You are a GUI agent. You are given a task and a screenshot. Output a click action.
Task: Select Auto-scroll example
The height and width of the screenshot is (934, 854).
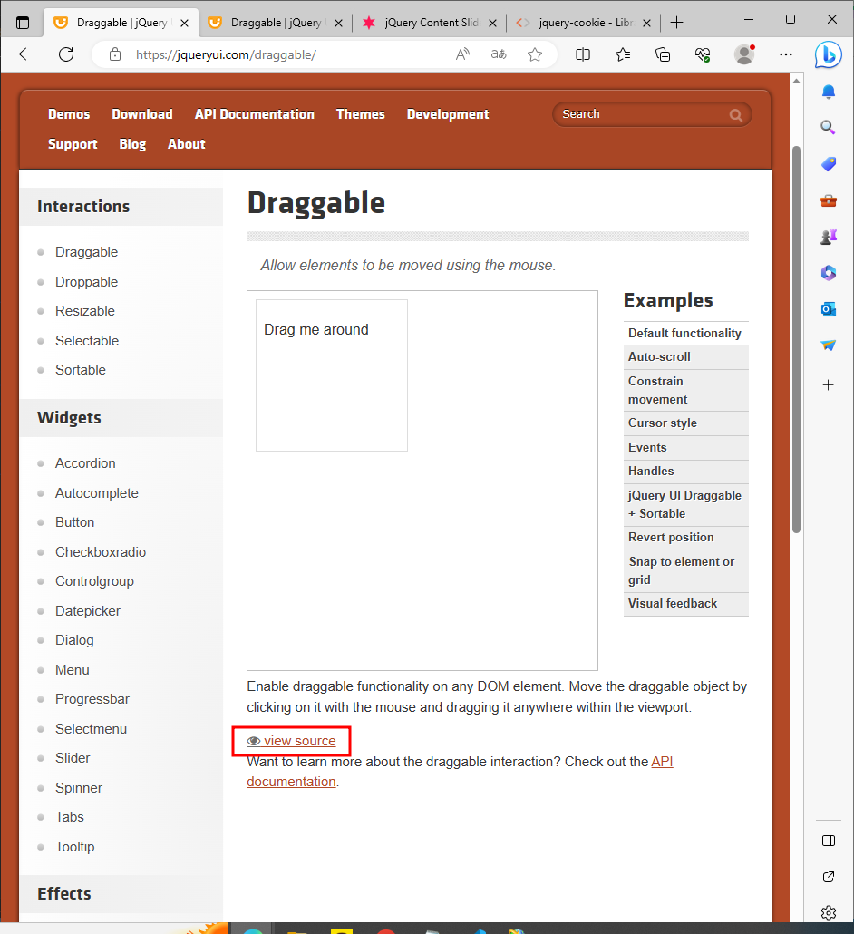tap(685, 356)
